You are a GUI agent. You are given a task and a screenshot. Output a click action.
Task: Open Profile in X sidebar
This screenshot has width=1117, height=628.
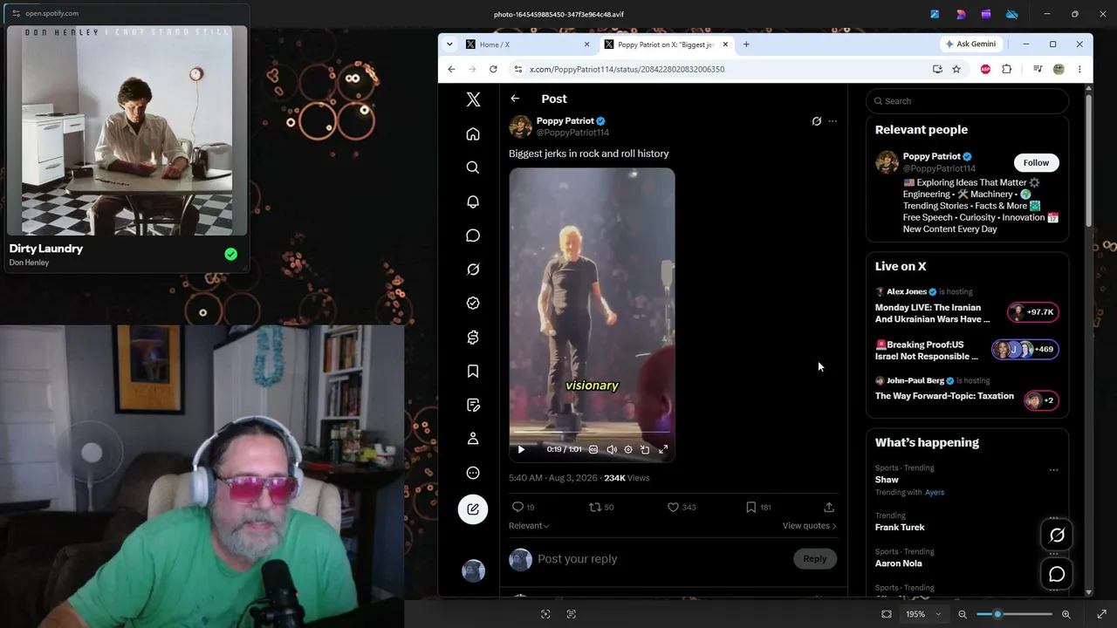pos(473,439)
